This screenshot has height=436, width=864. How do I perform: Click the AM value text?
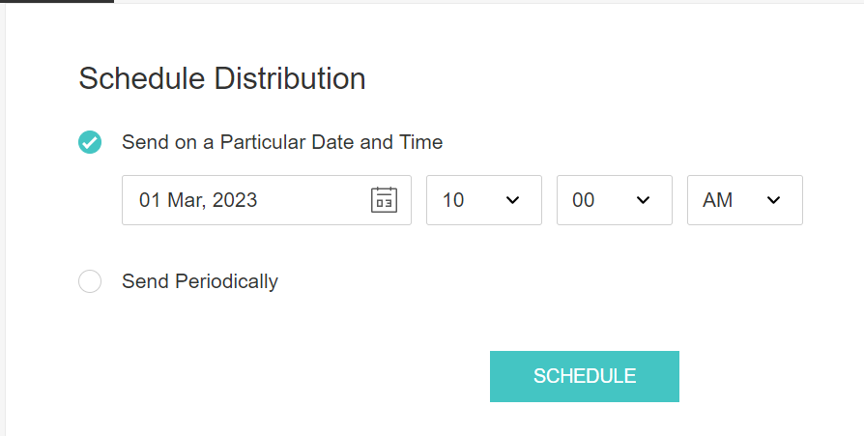(x=718, y=200)
